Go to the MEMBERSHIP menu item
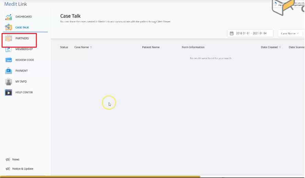This screenshot has height=178, width=305. pyautogui.click(x=24, y=49)
